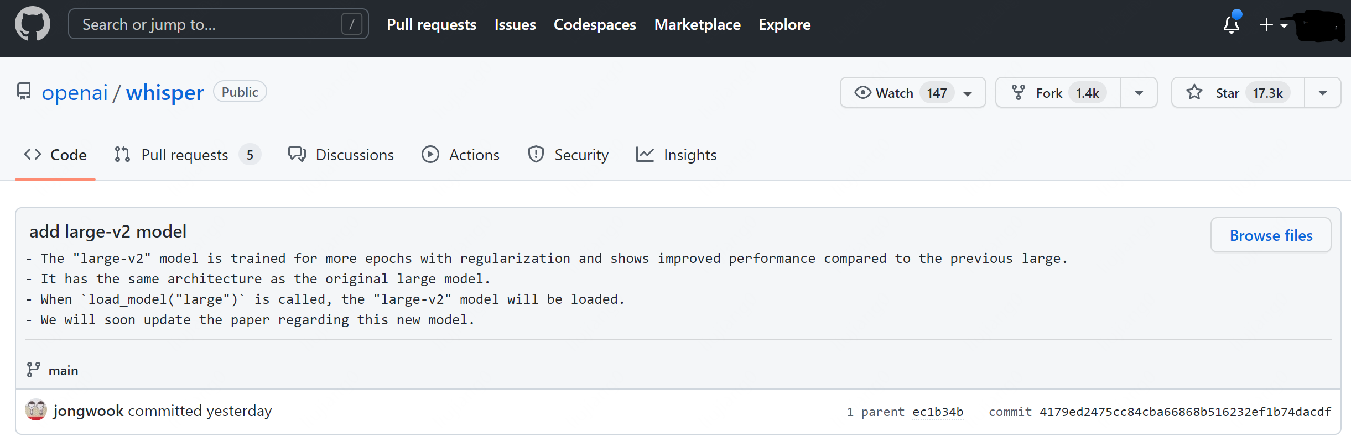Open Issues in the top navigation
The width and height of the screenshot is (1351, 442).
(515, 25)
